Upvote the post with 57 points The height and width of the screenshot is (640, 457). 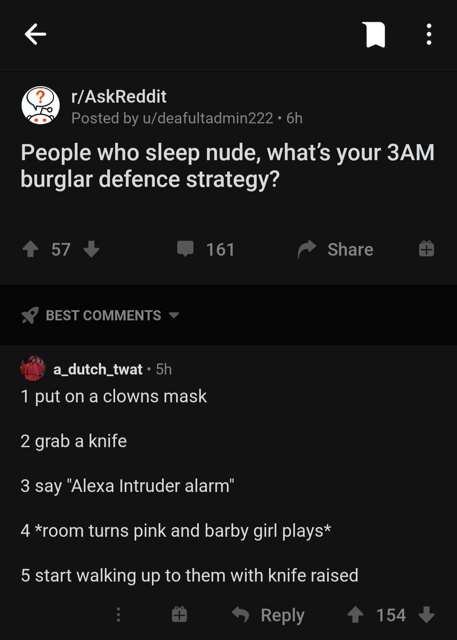pos(30,249)
